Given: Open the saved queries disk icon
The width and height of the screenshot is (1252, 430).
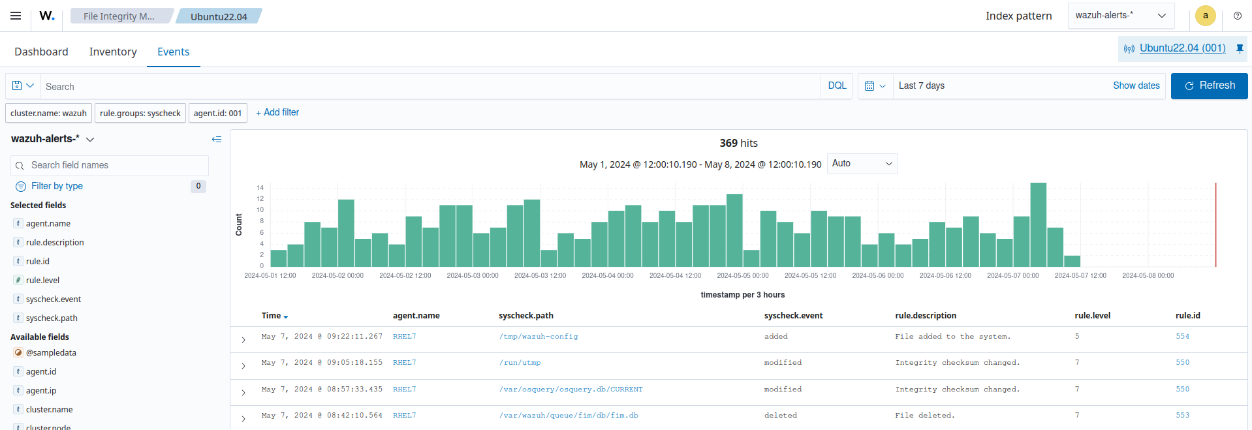Looking at the screenshot, I should (x=23, y=86).
